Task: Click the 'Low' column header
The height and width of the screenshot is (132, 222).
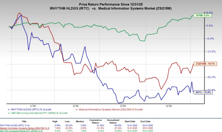Action: 67,121
